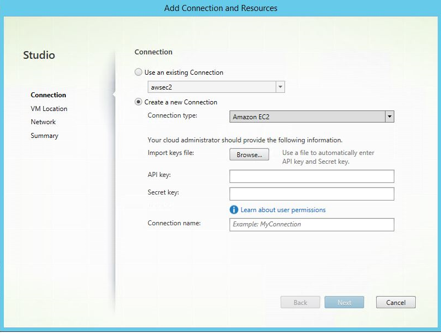441x333 pixels.
Task: Click the Back button
Action: [300, 302]
